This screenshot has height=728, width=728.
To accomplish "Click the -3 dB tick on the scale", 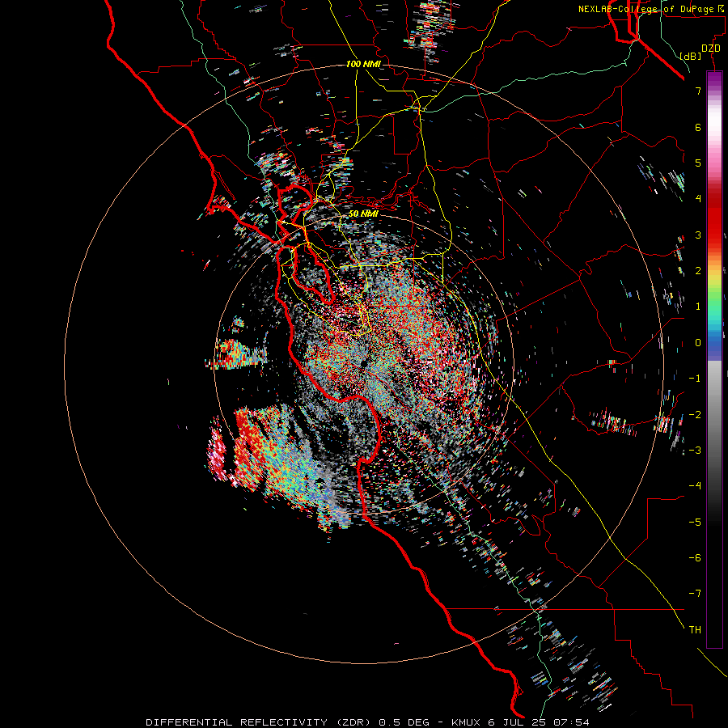I will point(695,451).
